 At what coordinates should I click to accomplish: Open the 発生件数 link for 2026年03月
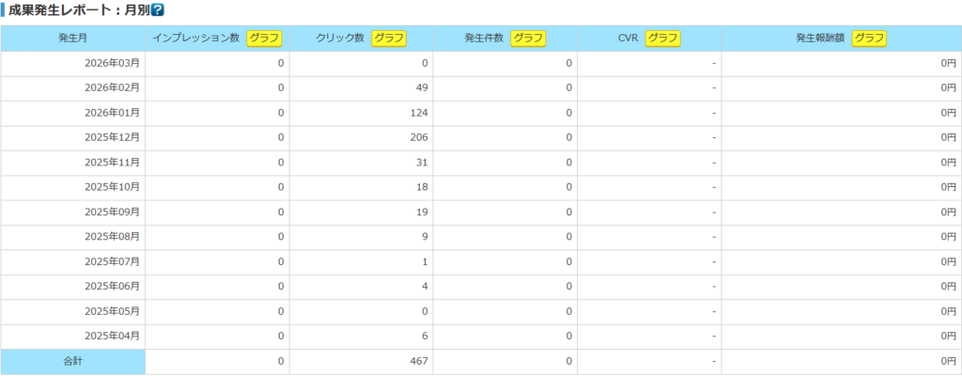[x=569, y=63]
